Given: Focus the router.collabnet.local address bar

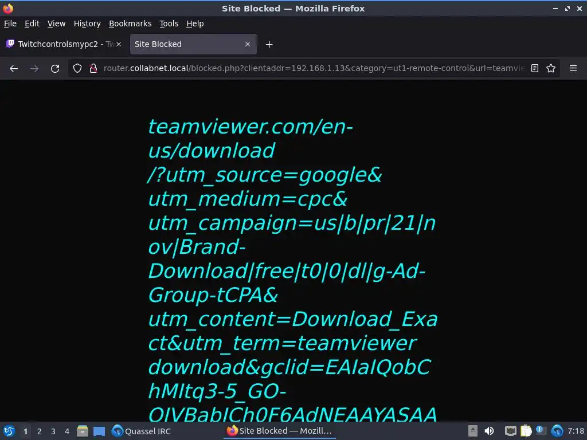Looking at the screenshot, I should pyautogui.click(x=314, y=68).
